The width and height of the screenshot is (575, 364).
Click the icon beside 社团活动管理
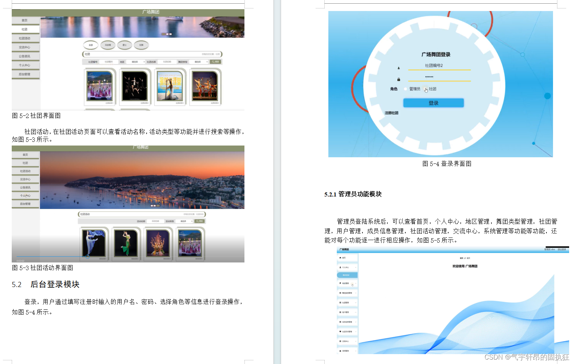tap(340, 331)
